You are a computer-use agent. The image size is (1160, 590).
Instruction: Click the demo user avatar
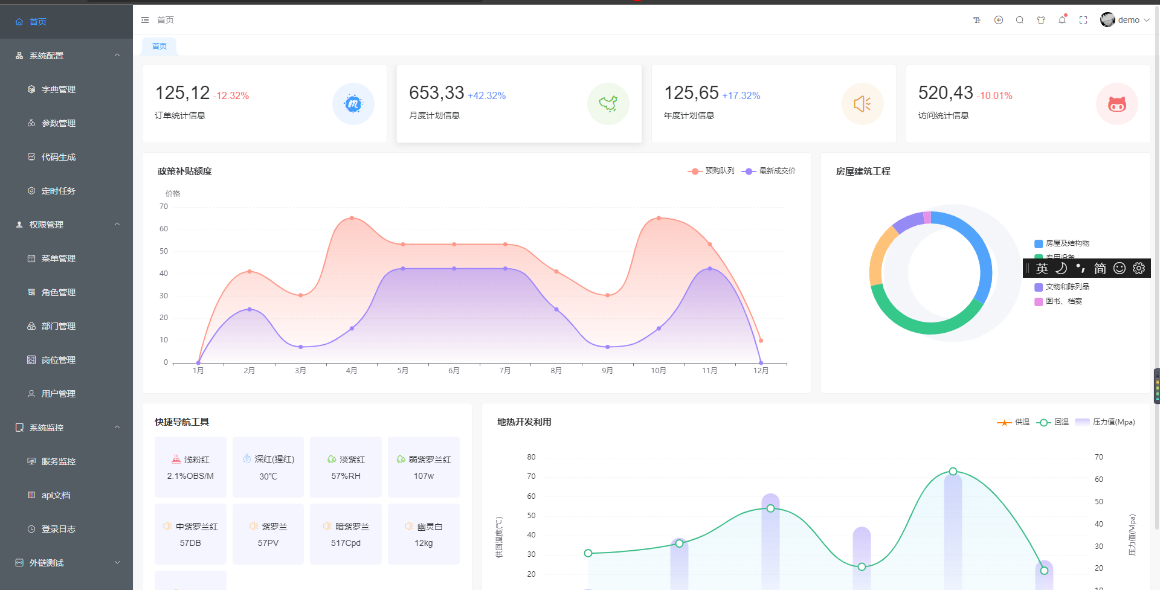(x=1107, y=20)
